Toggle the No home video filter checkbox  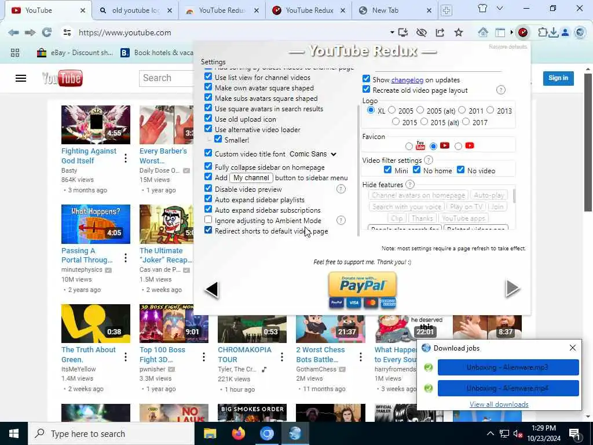point(417,170)
